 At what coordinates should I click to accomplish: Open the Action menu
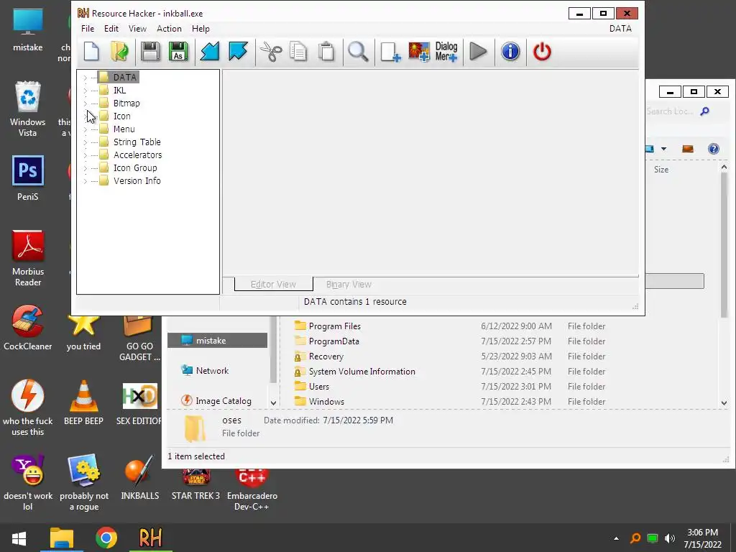click(x=169, y=29)
